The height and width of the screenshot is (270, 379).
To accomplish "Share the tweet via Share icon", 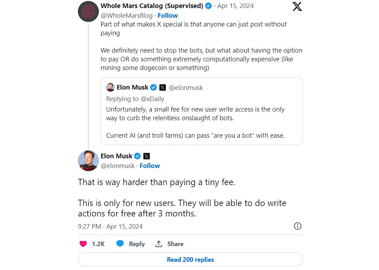I will pyautogui.click(x=159, y=244).
